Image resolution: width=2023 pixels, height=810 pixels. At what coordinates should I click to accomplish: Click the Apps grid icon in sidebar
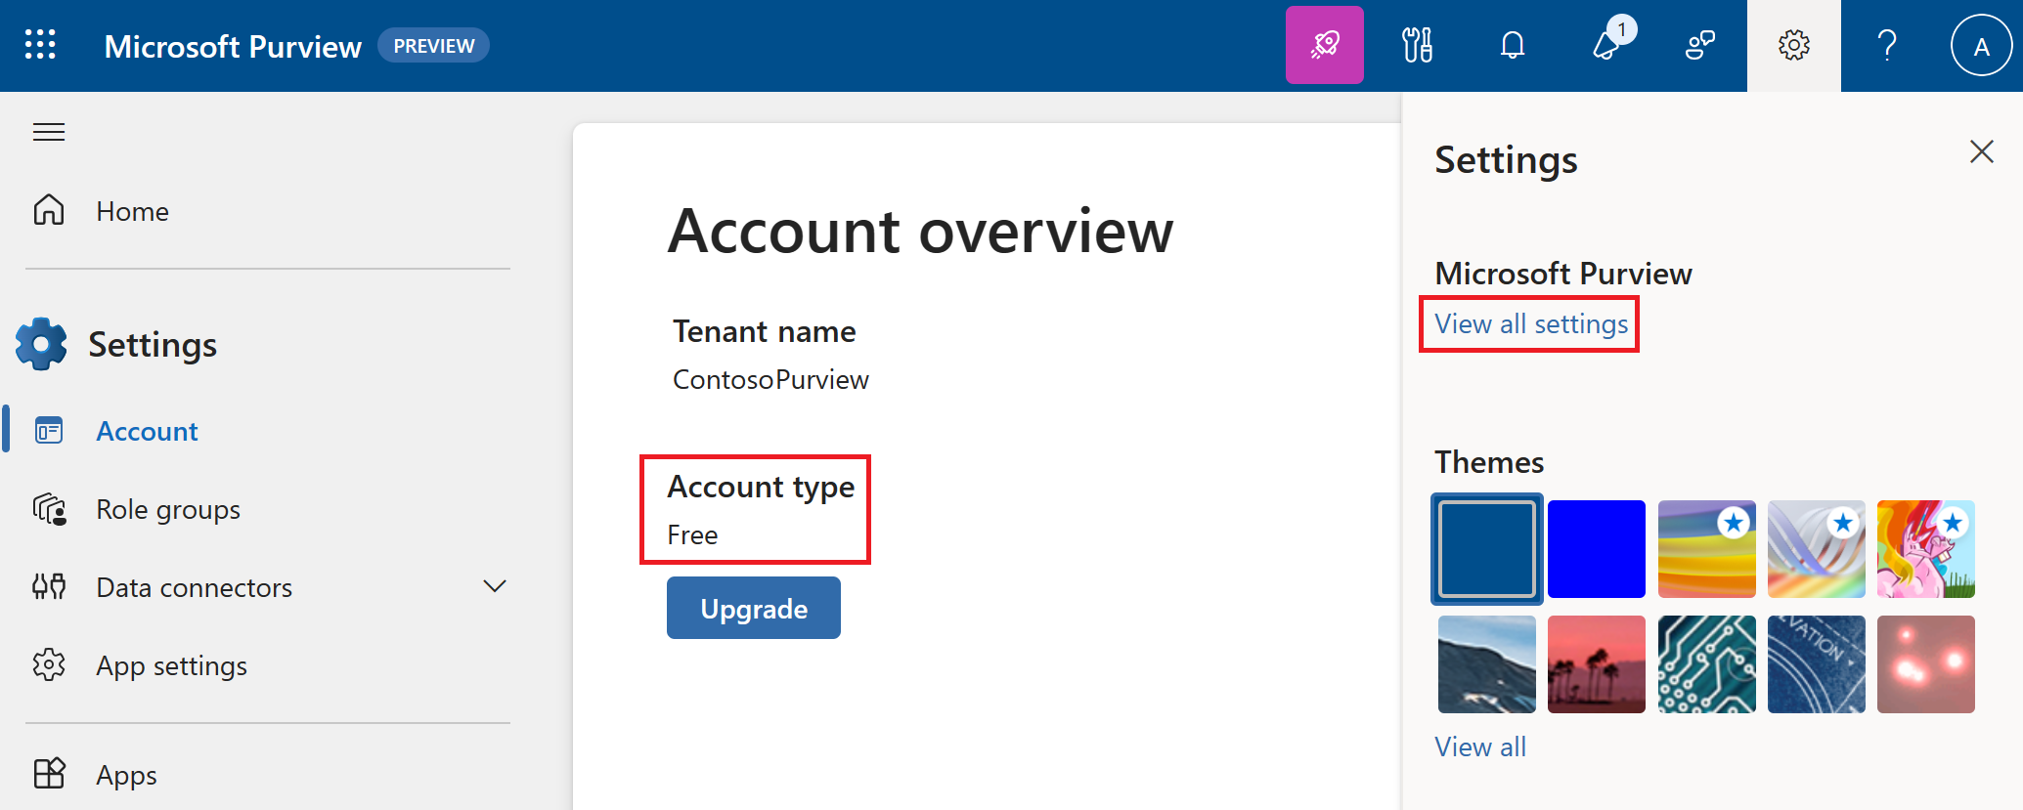[49, 774]
